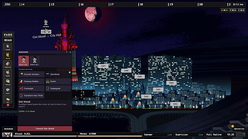This screenshot has height=139, width=248.
Task: Select district D#1 label on city
Action: pos(175,104)
